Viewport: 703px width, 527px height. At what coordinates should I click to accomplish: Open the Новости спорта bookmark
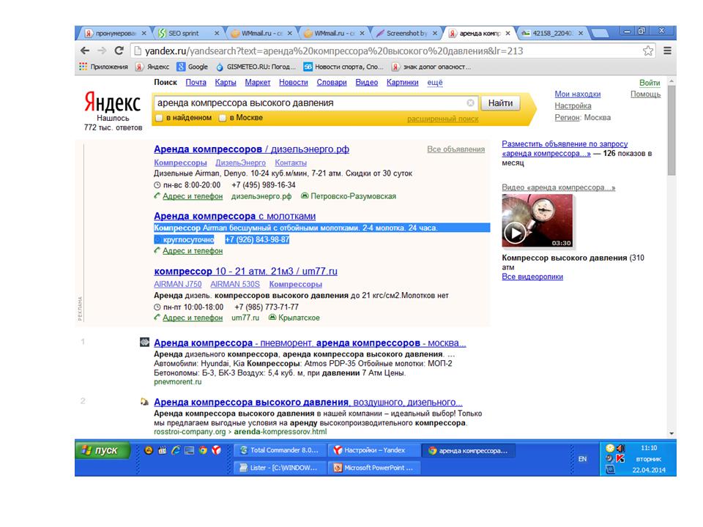[343, 67]
